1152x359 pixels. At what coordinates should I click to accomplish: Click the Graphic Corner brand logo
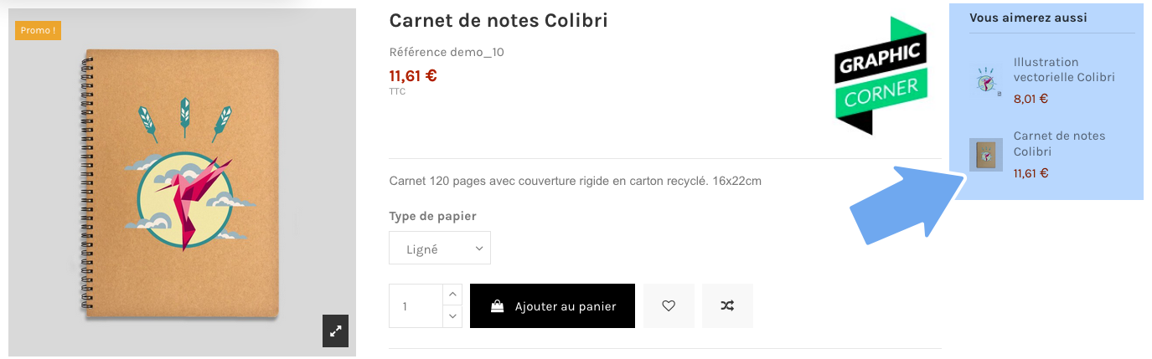[x=881, y=75]
